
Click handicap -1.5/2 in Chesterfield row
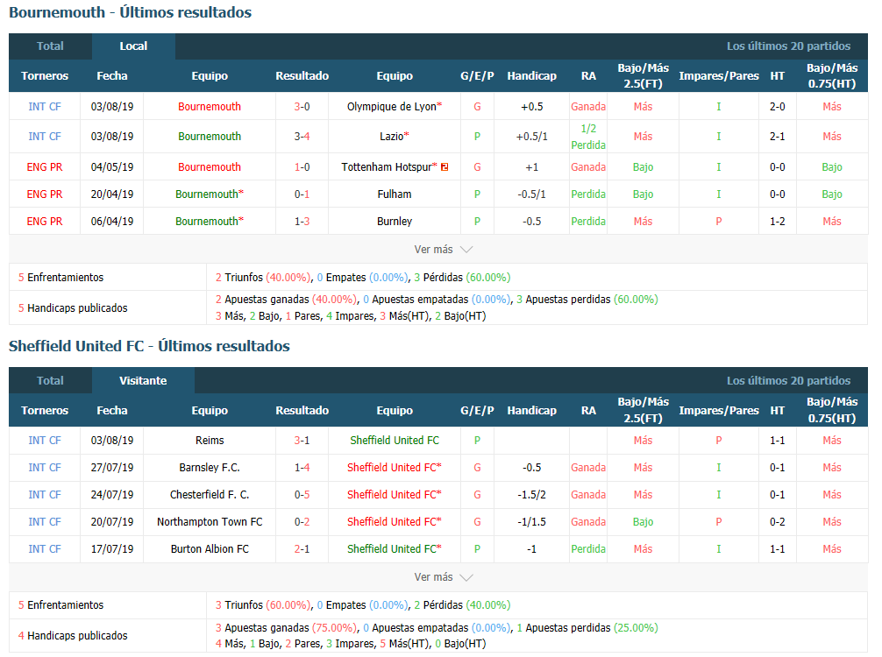[x=531, y=495]
